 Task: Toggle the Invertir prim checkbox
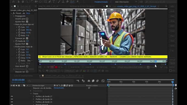(27, 19)
